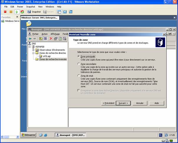Open the Affichage menu in dnsmgmt
The height and width of the screenshot is (143, 178).
pos(55,34)
